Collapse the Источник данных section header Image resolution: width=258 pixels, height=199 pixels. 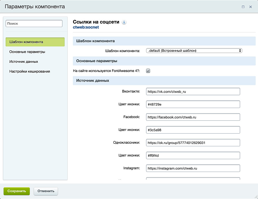click(x=164, y=81)
